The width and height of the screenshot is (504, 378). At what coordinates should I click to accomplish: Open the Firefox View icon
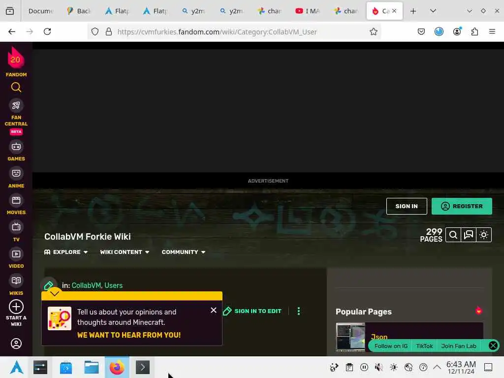click(10, 11)
